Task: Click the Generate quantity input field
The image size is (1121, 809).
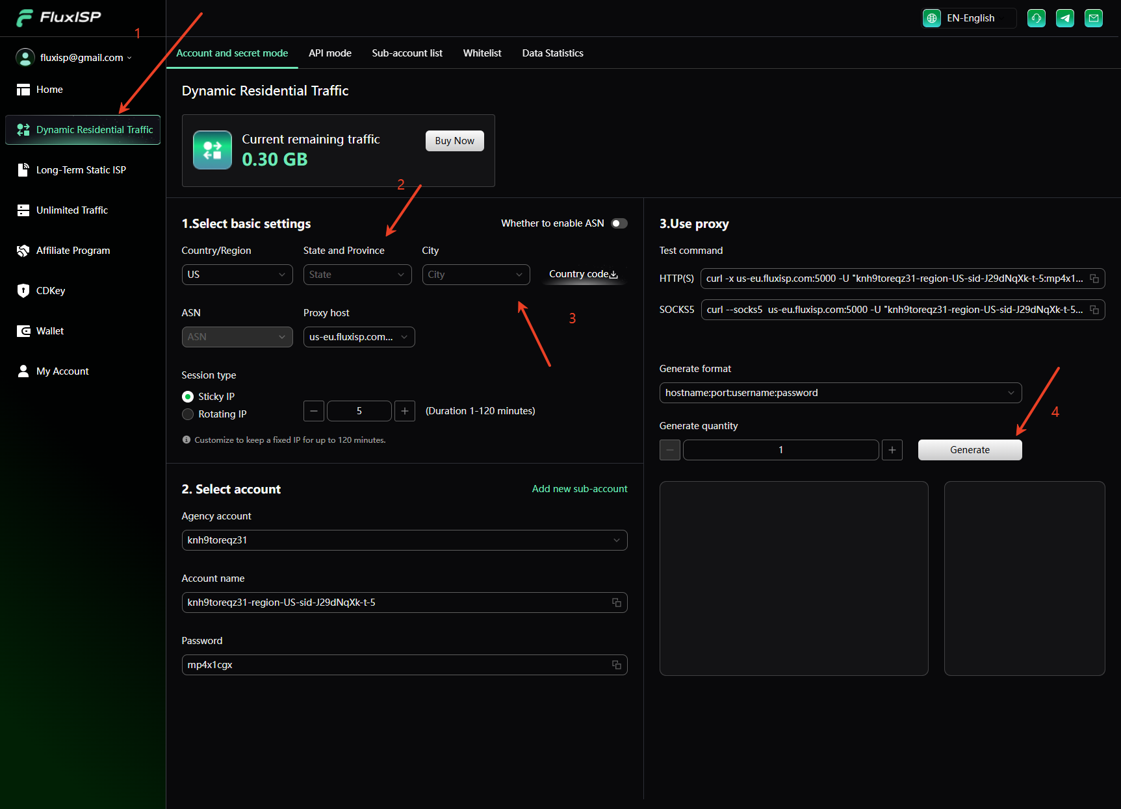Action: coord(781,450)
